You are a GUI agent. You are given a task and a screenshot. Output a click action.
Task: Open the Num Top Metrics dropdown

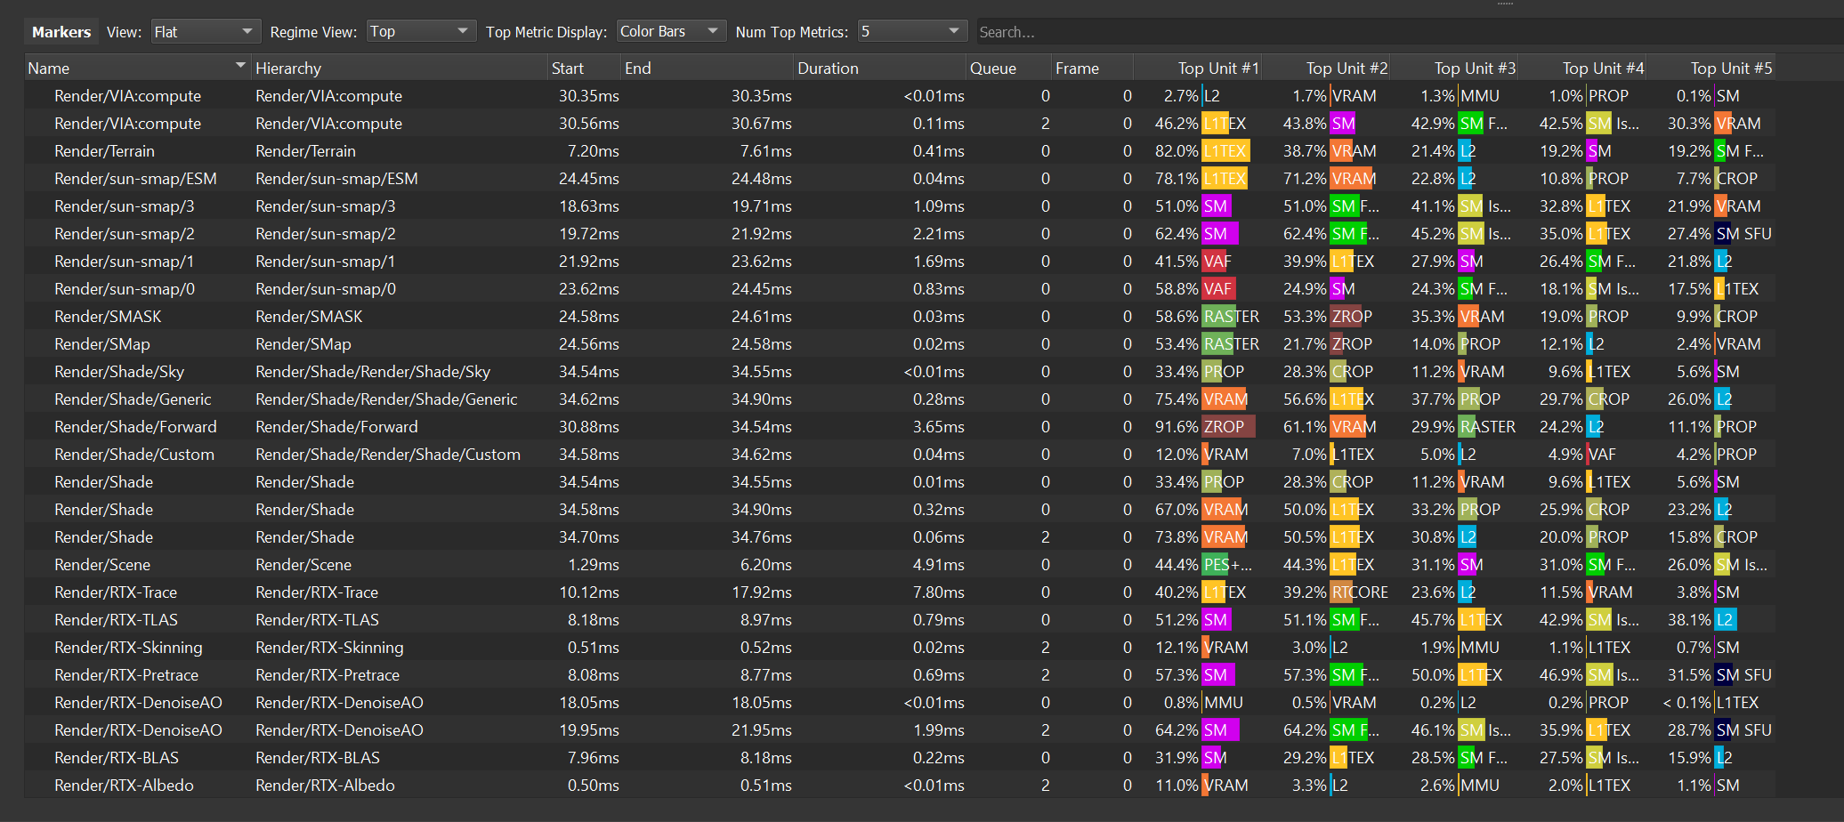tap(911, 32)
